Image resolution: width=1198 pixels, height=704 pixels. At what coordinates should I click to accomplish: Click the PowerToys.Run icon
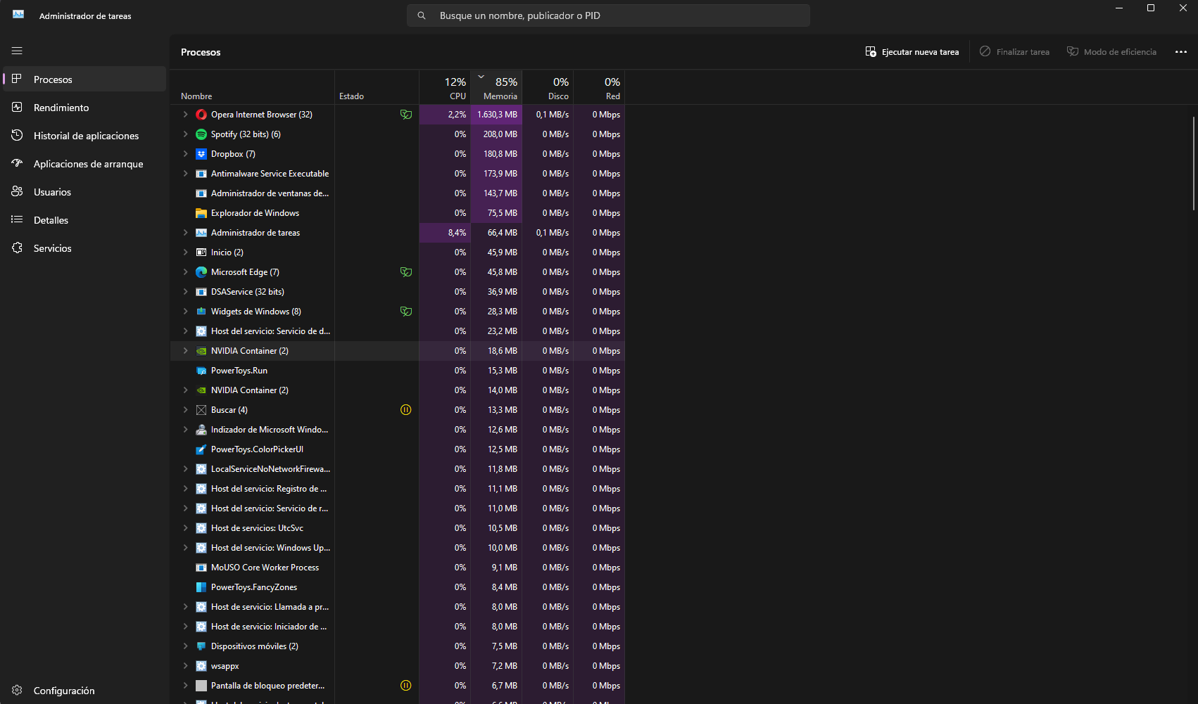(201, 371)
